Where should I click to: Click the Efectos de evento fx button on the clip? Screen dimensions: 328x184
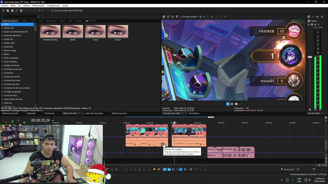point(162,144)
